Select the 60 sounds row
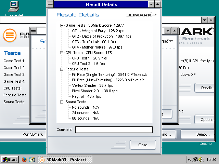 [x=85, y=118]
